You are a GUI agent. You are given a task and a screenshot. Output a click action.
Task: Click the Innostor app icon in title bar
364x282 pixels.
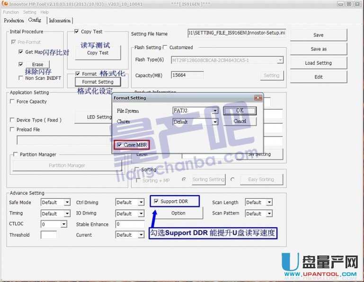coord(5,4)
